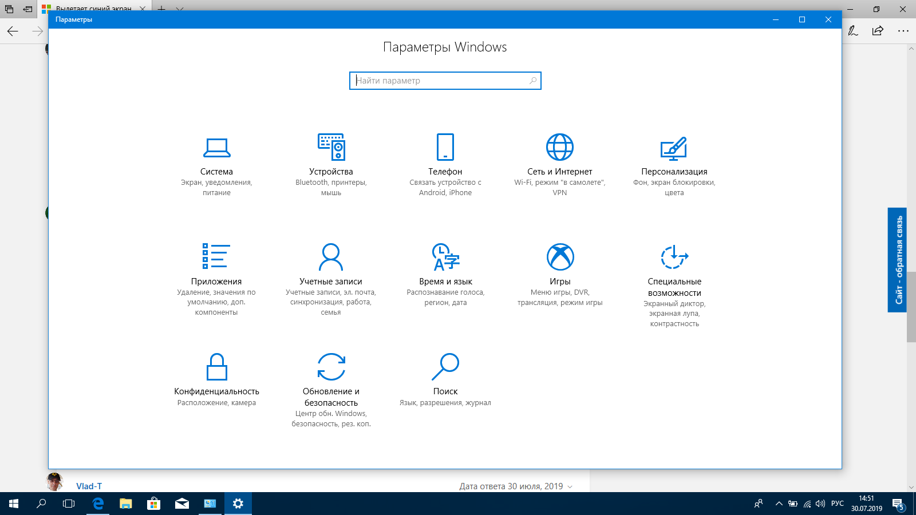Open the Учетные записи person icon

pos(331,257)
